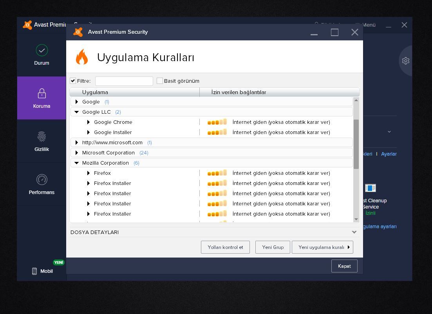Image resolution: width=432 pixels, height=314 pixels.
Task: Maximize the Uygulama Kuralları dialog
Action: pyautogui.click(x=334, y=32)
